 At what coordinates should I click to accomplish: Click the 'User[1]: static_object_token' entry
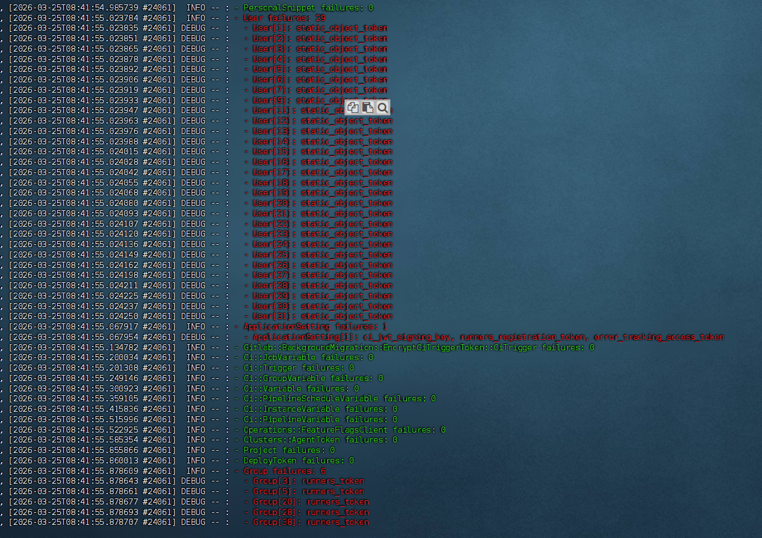(320, 28)
